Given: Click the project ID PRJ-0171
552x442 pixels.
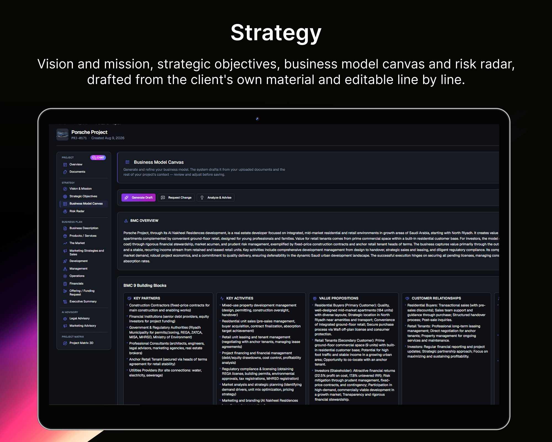Looking at the screenshot, I should 79,138.
